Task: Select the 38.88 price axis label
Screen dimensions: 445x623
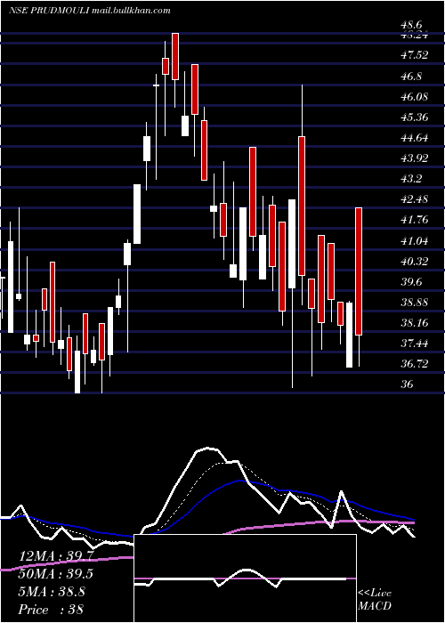Action: (415, 303)
